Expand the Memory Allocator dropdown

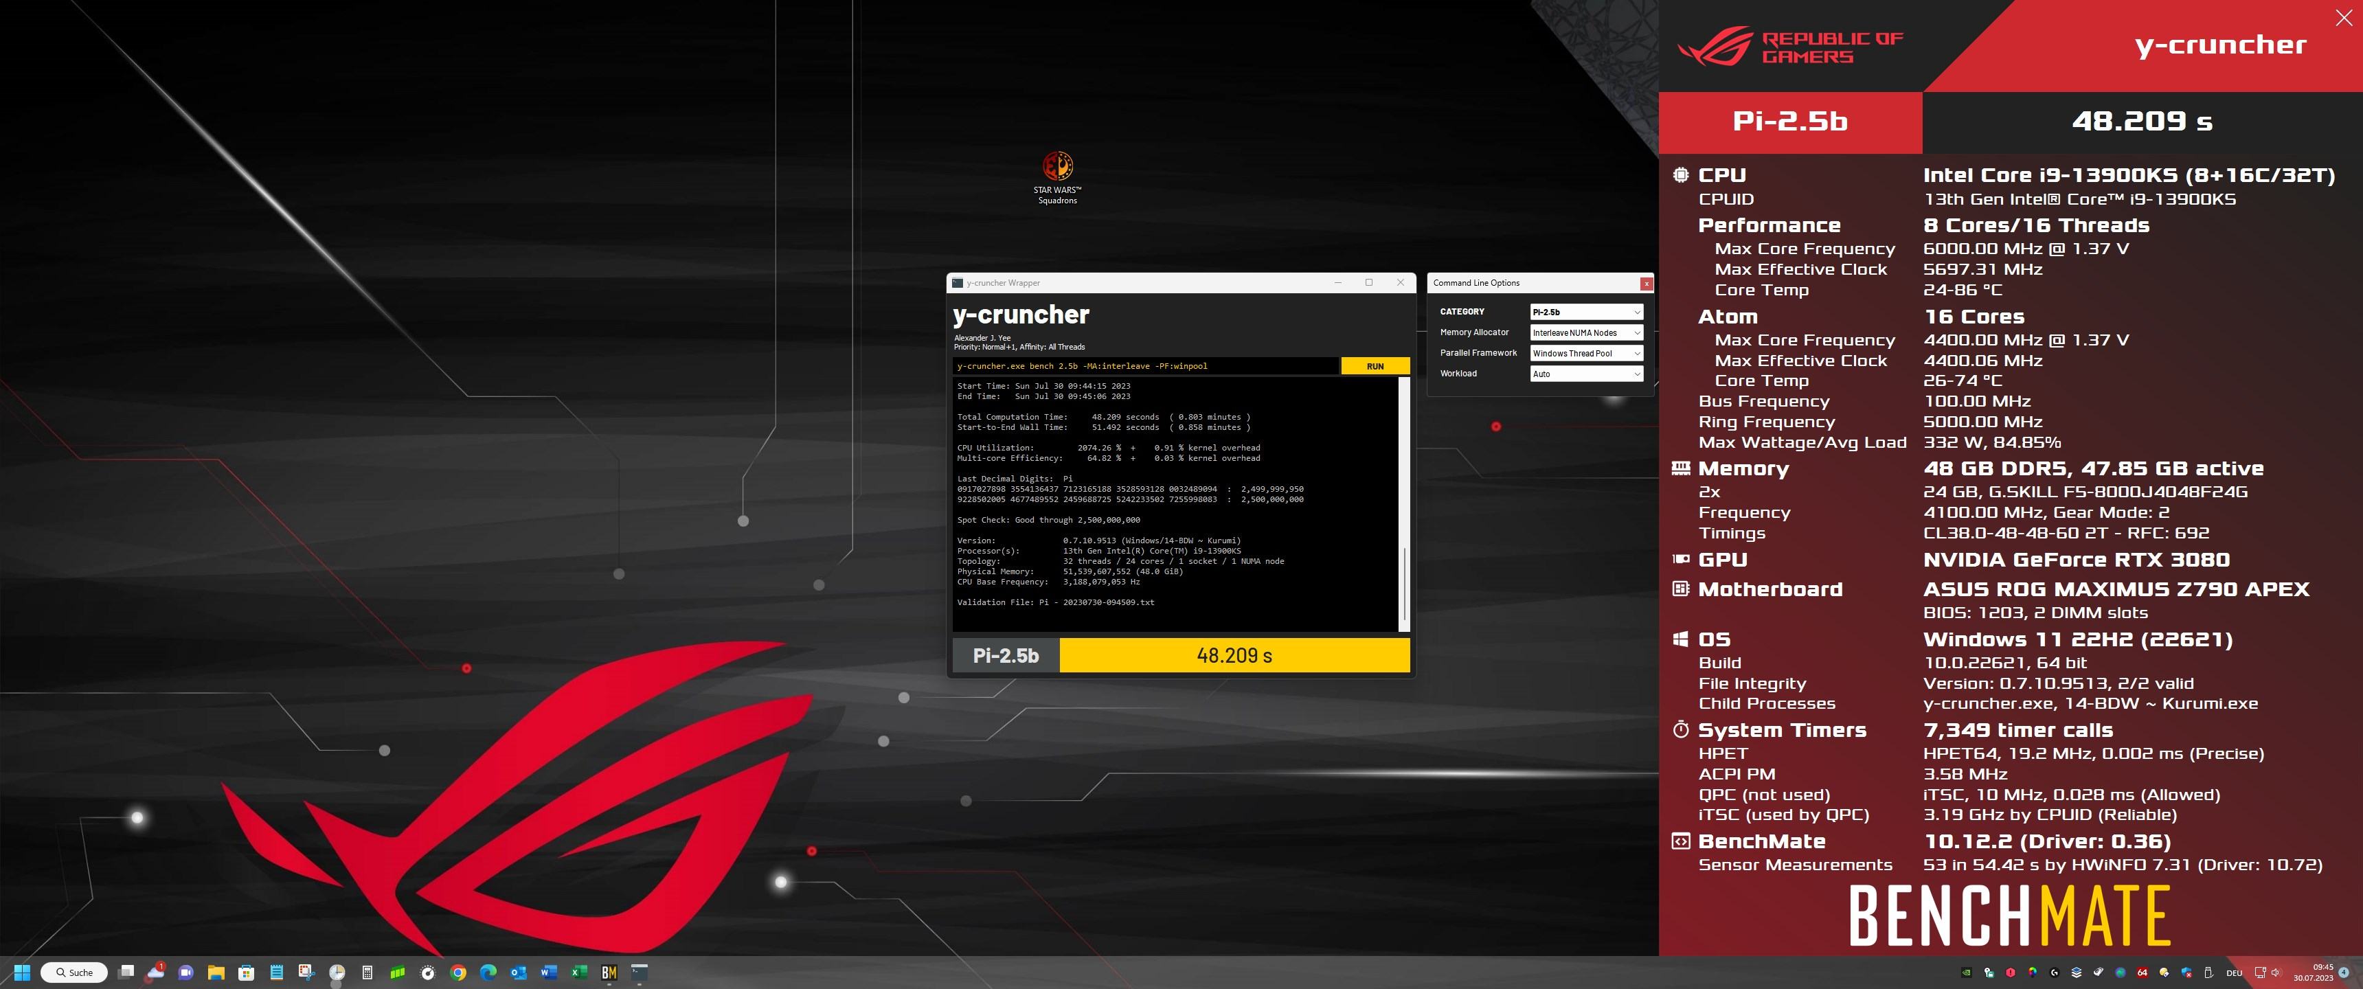1586,332
